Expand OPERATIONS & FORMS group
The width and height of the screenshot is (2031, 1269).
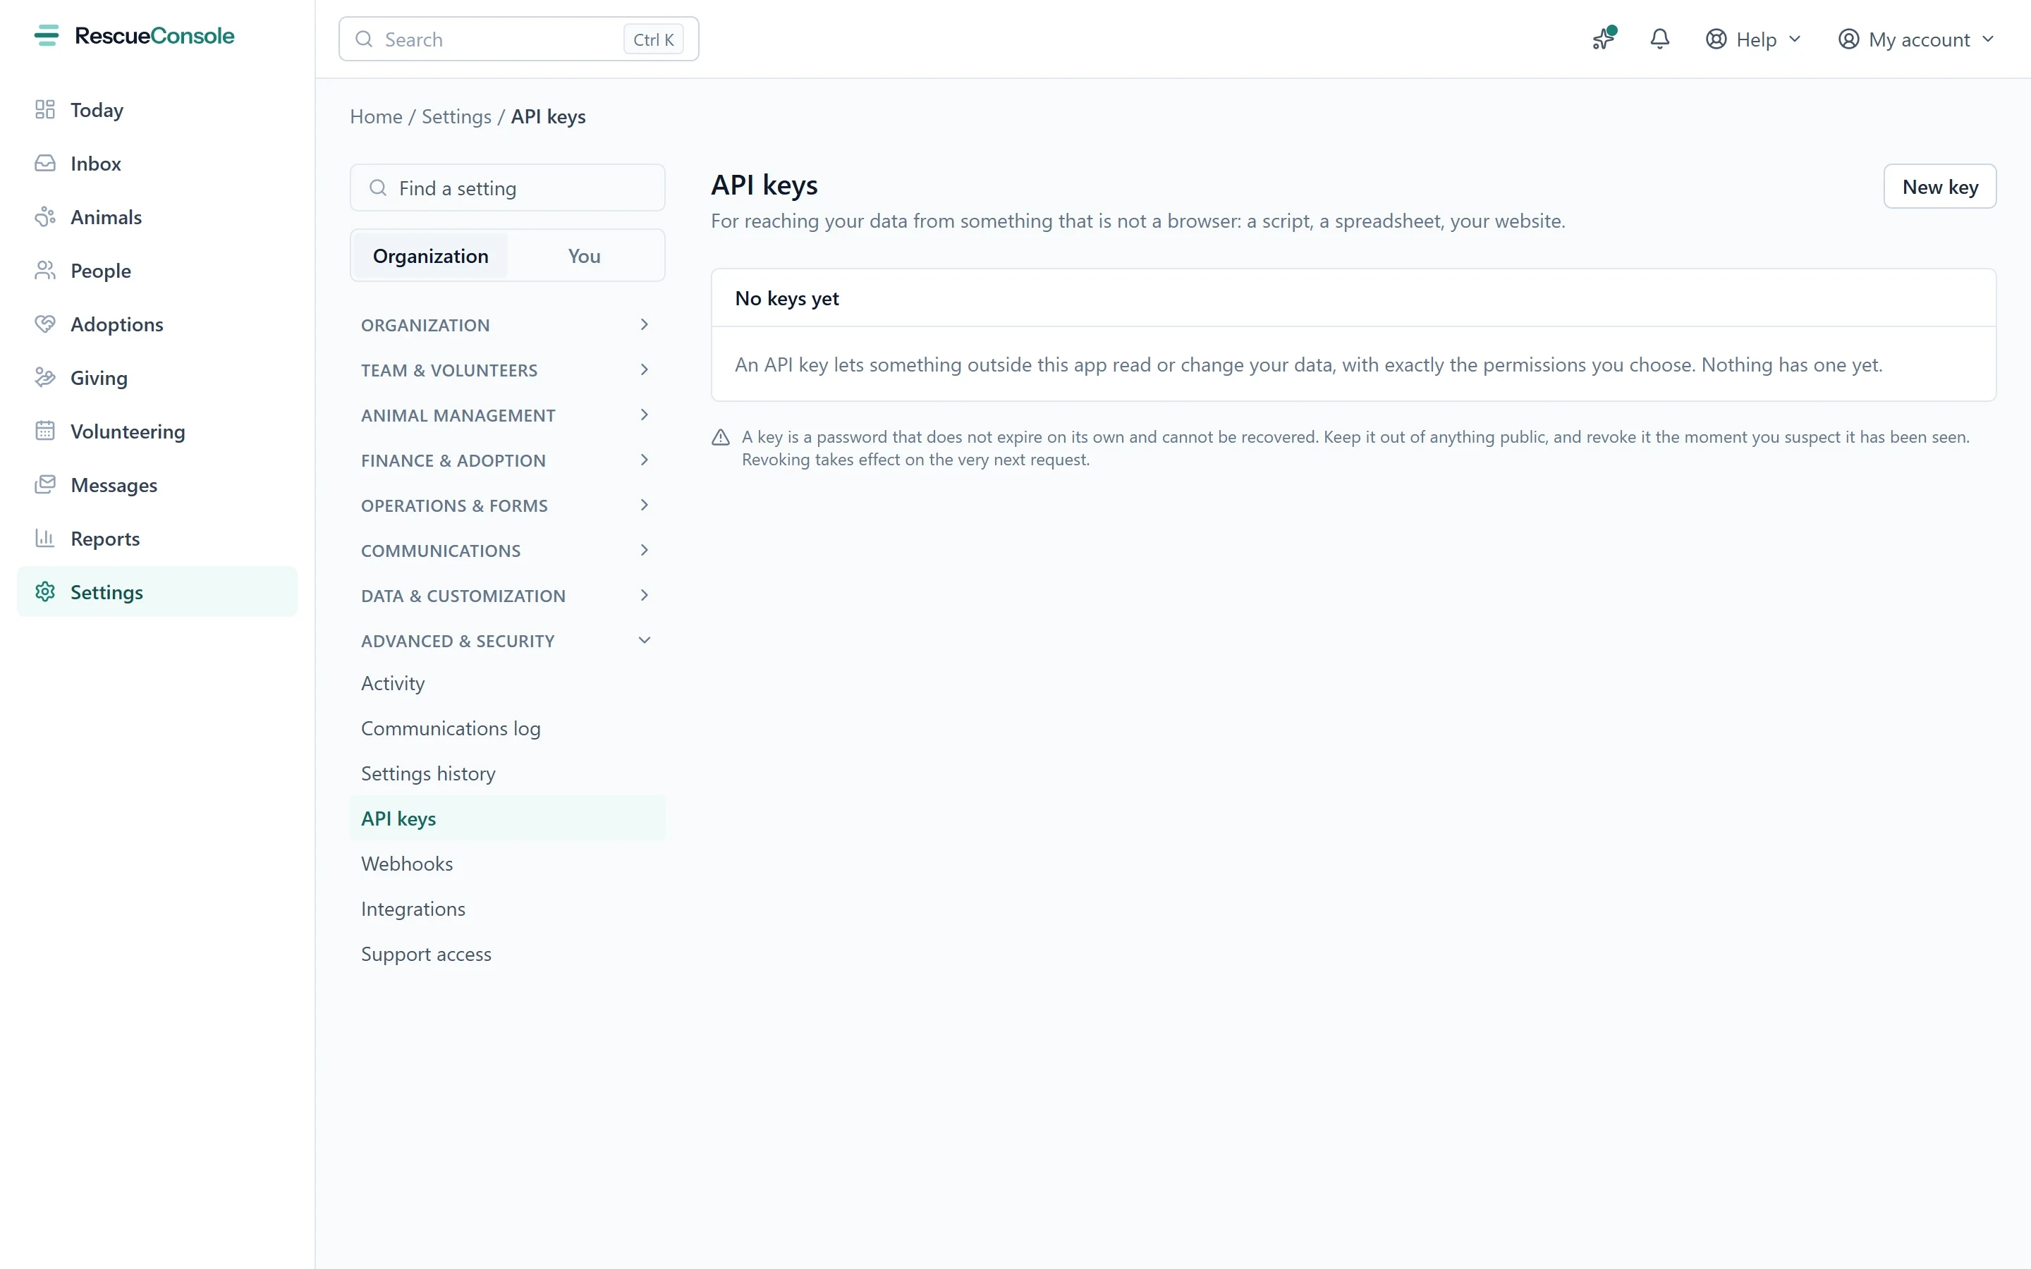(507, 506)
